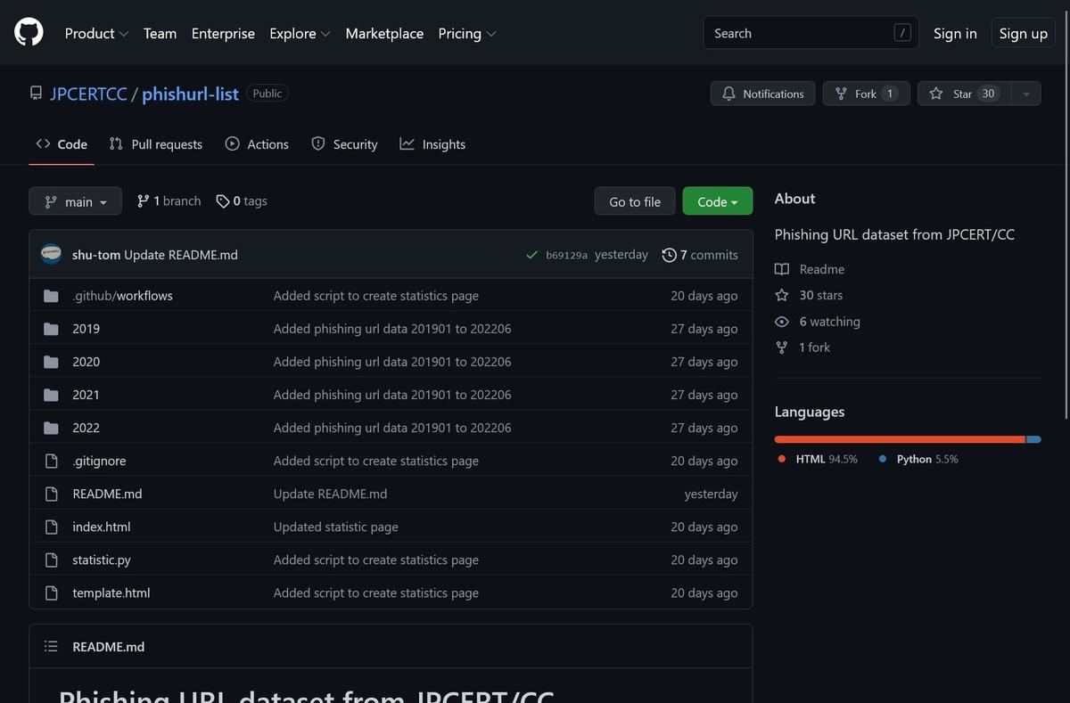
Task: Click the folder icon for 2021
Action: point(51,395)
